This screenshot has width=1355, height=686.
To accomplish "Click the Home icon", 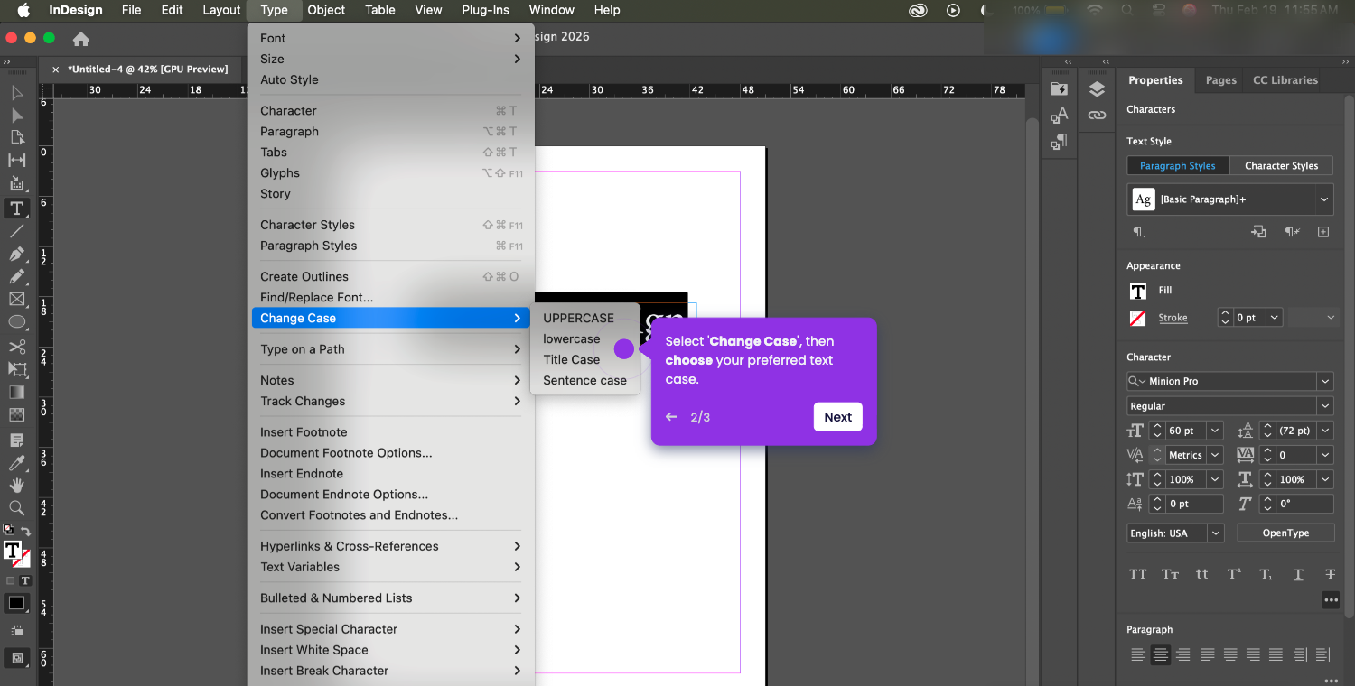I will [81, 39].
